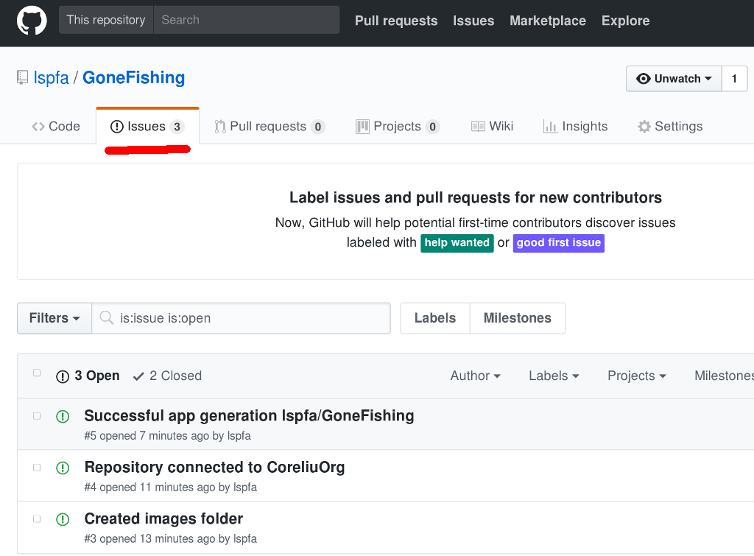The height and width of the screenshot is (556, 754).
Task: Click the is:issue is:open filter field
Action: [x=241, y=318]
